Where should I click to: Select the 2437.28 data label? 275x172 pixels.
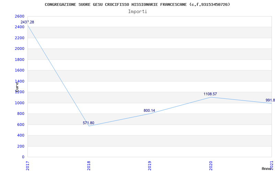27,22
